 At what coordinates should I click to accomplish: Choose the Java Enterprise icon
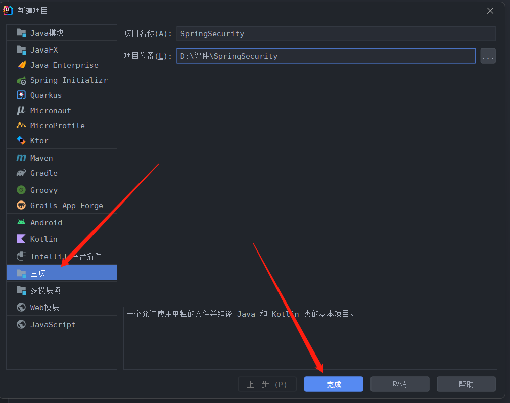click(21, 65)
